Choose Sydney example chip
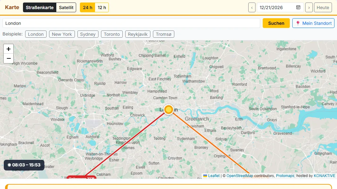The height and width of the screenshot is (189, 337). 88,34
